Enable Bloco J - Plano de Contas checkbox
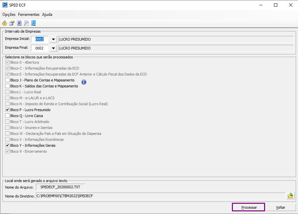 point(8,80)
